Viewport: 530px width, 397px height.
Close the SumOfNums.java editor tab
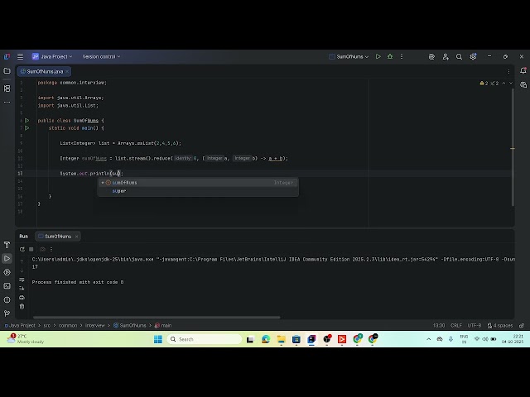tap(67, 72)
